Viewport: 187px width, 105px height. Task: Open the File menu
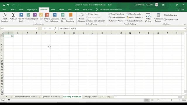(x=4, y=10)
